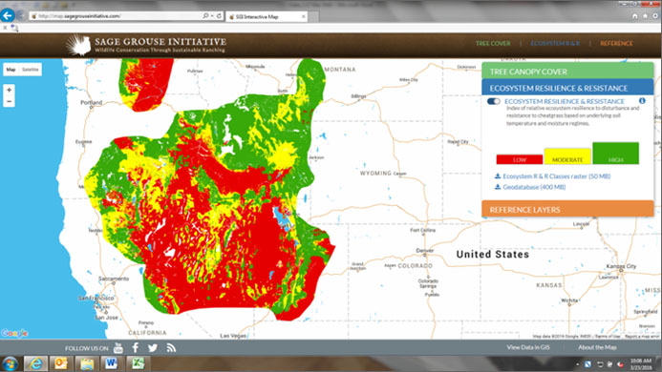Screen dimensions: 662x372
Task: Zoom out the map with minus button
Action: click(9, 101)
